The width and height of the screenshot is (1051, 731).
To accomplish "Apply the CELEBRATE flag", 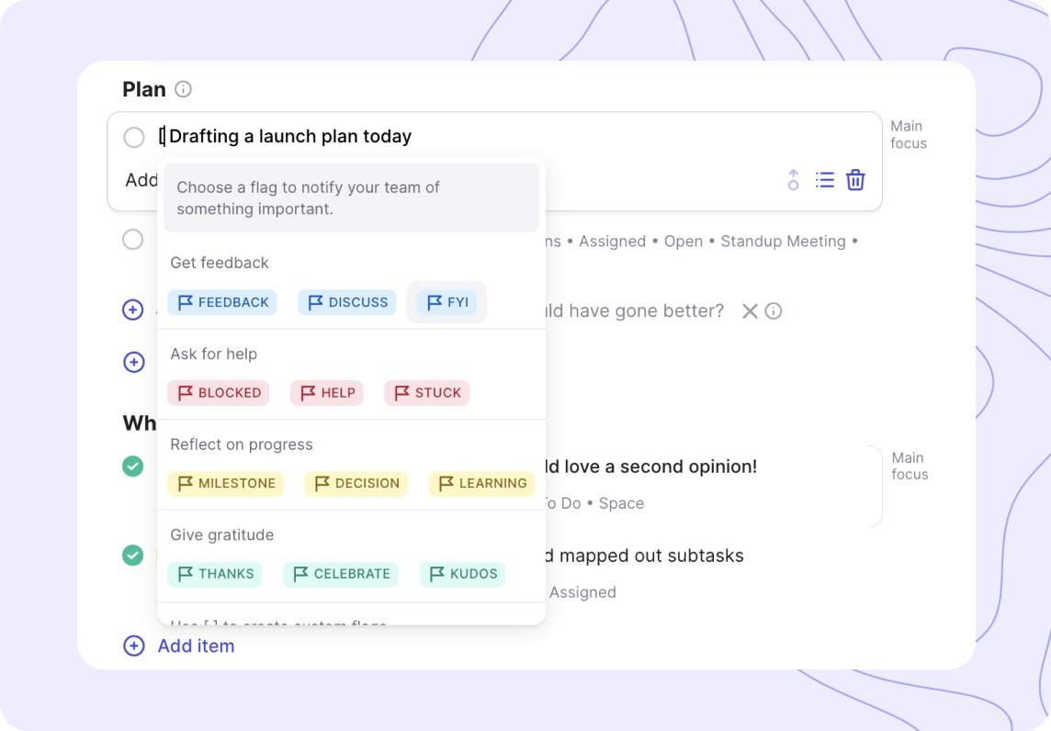I will [x=341, y=574].
